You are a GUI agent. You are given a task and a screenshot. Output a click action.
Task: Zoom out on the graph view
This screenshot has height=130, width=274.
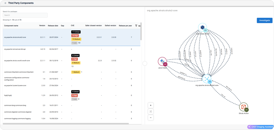point(151,118)
